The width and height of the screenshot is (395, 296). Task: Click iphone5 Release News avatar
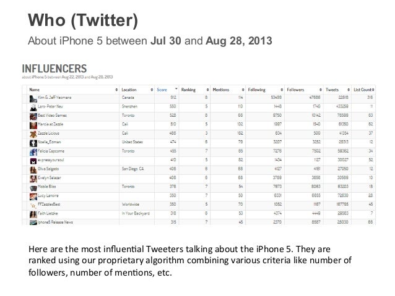pos(33,222)
